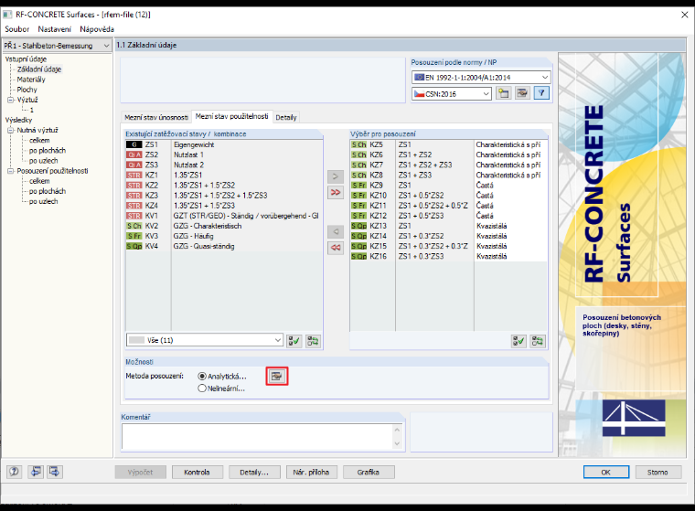
Task: Select all in selection for design list
Action: pyautogui.click(x=519, y=341)
